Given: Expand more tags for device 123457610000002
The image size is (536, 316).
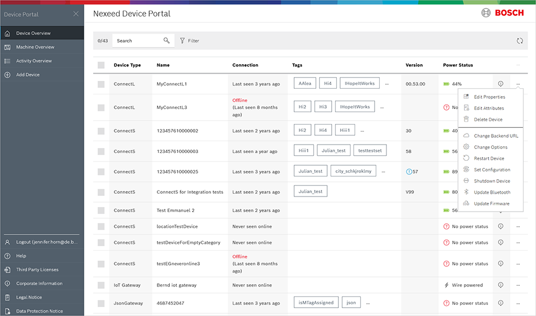Looking at the screenshot, I should click(x=362, y=131).
